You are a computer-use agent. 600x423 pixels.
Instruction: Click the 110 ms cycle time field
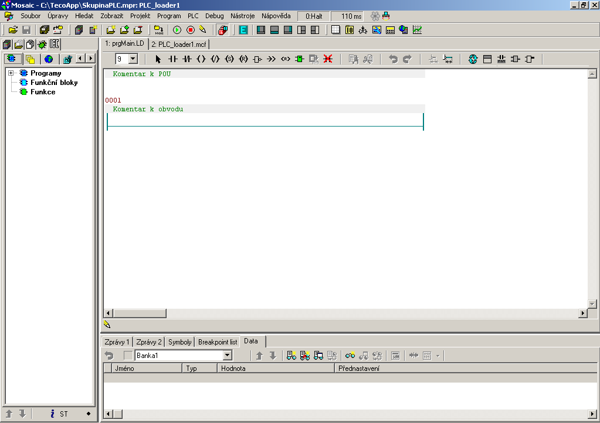347,16
